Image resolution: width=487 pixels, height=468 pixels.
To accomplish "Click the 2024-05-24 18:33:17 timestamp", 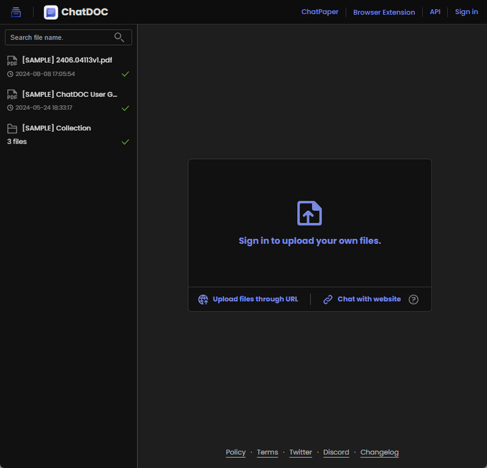I will (44, 108).
